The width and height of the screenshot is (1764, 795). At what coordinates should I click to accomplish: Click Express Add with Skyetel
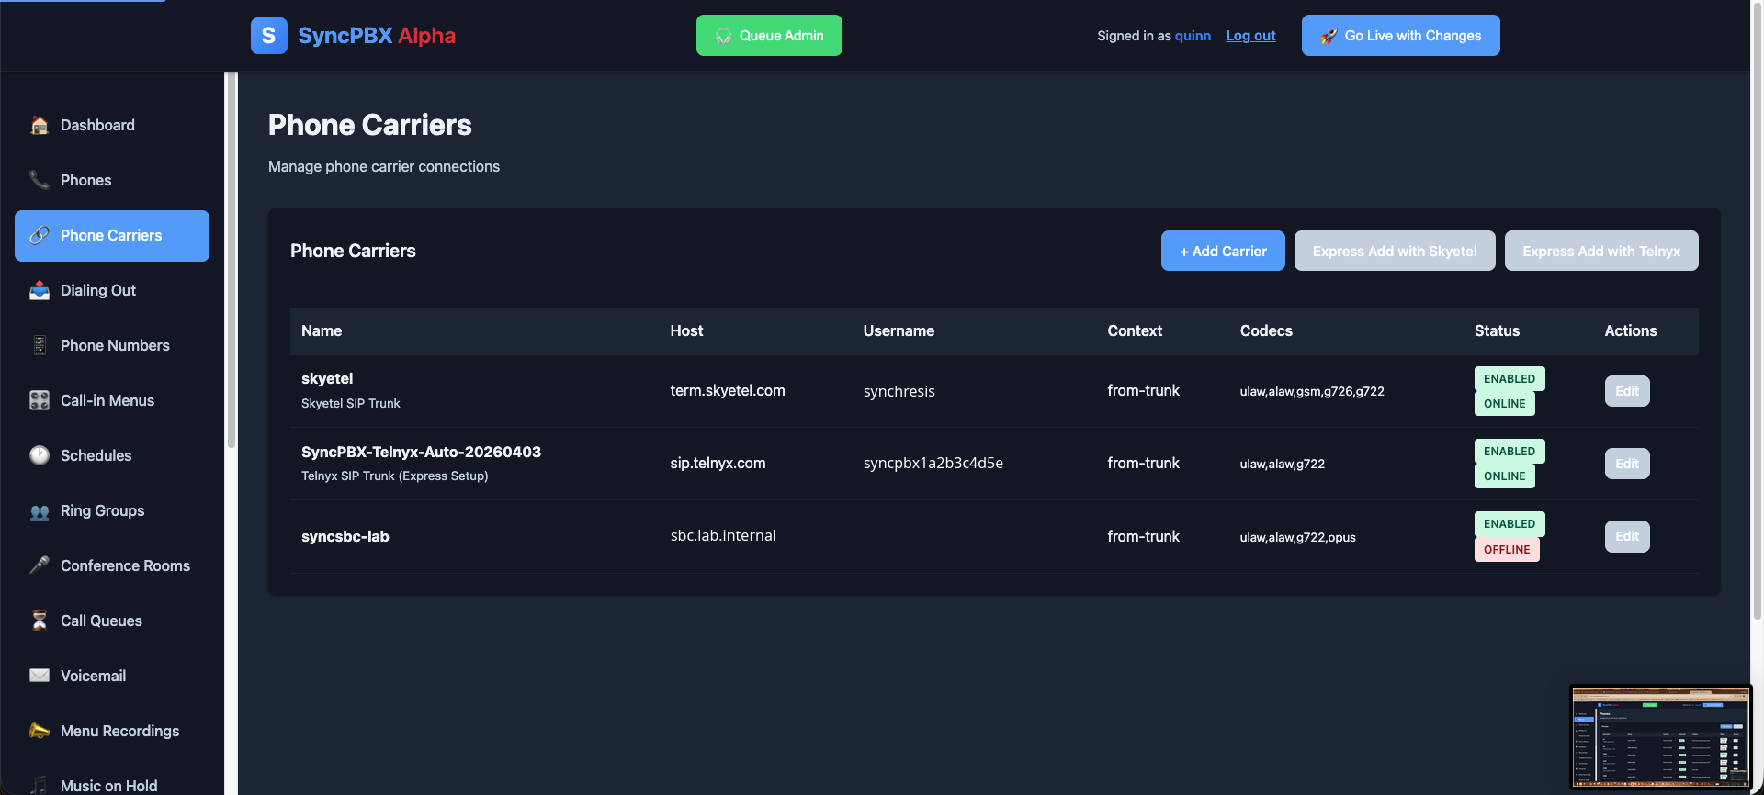(x=1395, y=251)
